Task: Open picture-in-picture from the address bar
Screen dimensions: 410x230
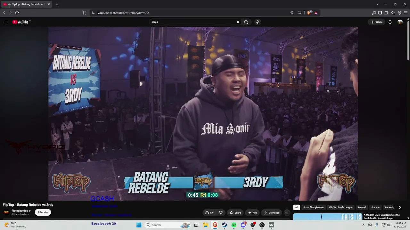Action: point(299,13)
